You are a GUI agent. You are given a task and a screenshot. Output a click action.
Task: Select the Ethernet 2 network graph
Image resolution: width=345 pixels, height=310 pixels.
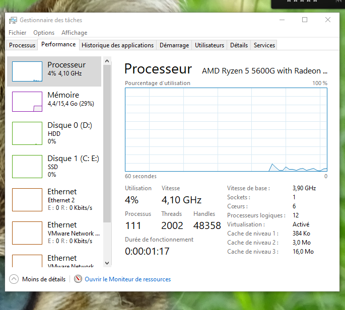tap(27, 200)
